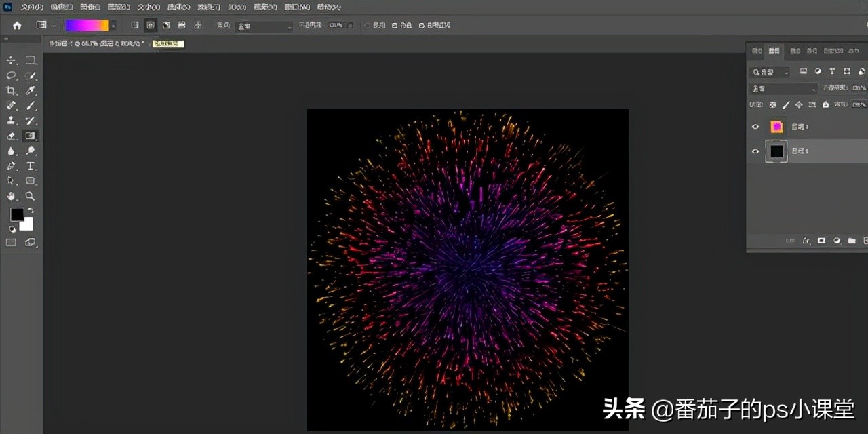This screenshot has height=434, width=868.
Task: Select the radial gradient style button
Action: [x=151, y=25]
